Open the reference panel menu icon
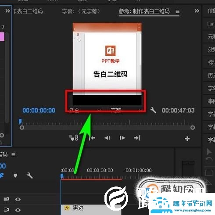This screenshot has height=215, width=215. click(177, 11)
